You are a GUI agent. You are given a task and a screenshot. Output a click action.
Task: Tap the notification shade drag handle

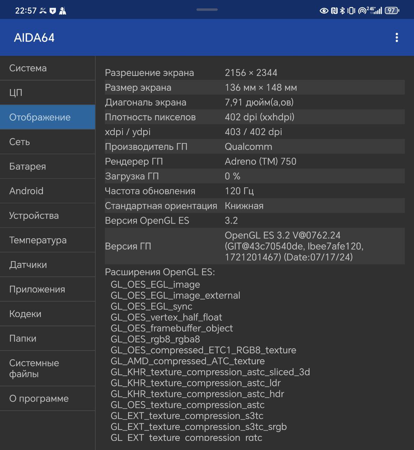pos(207,9)
